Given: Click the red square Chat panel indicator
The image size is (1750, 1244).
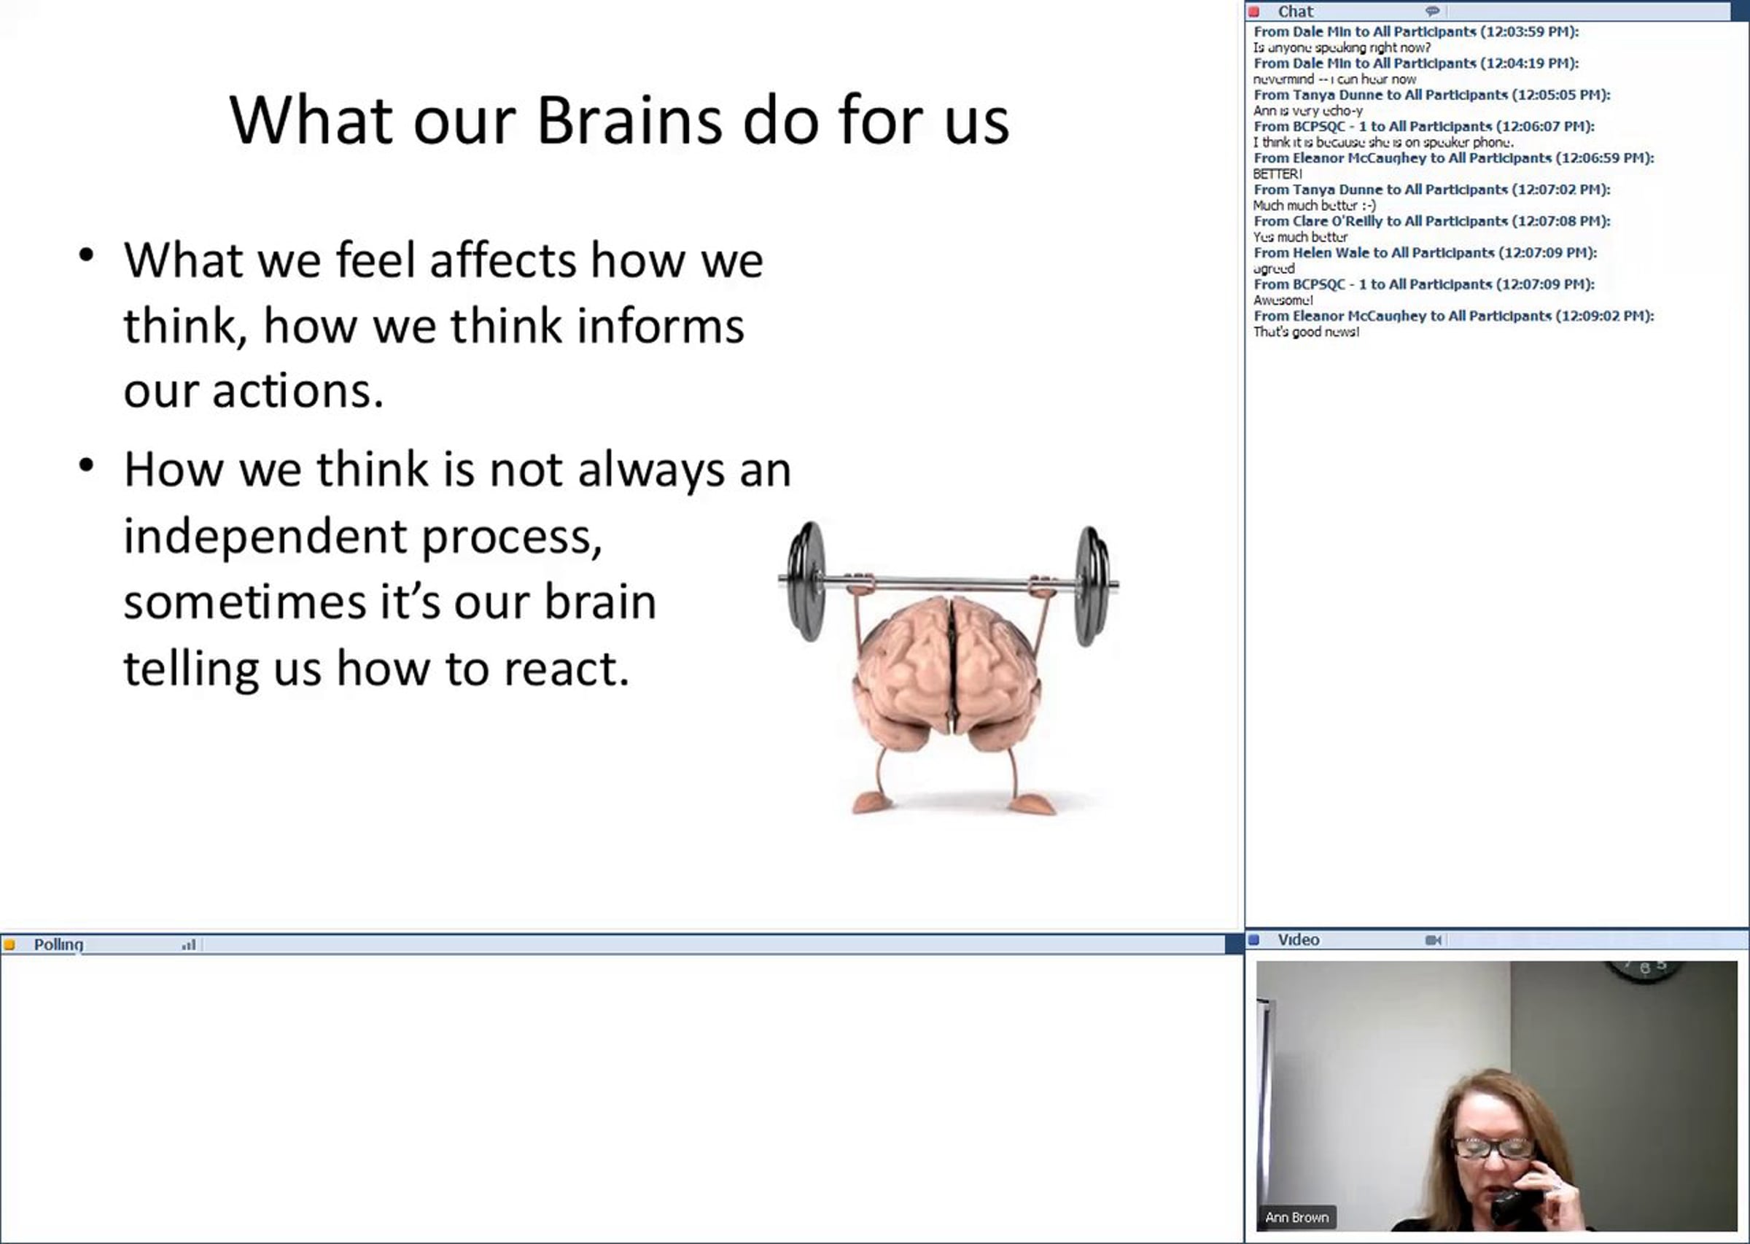Looking at the screenshot, I should point(1253,11).
